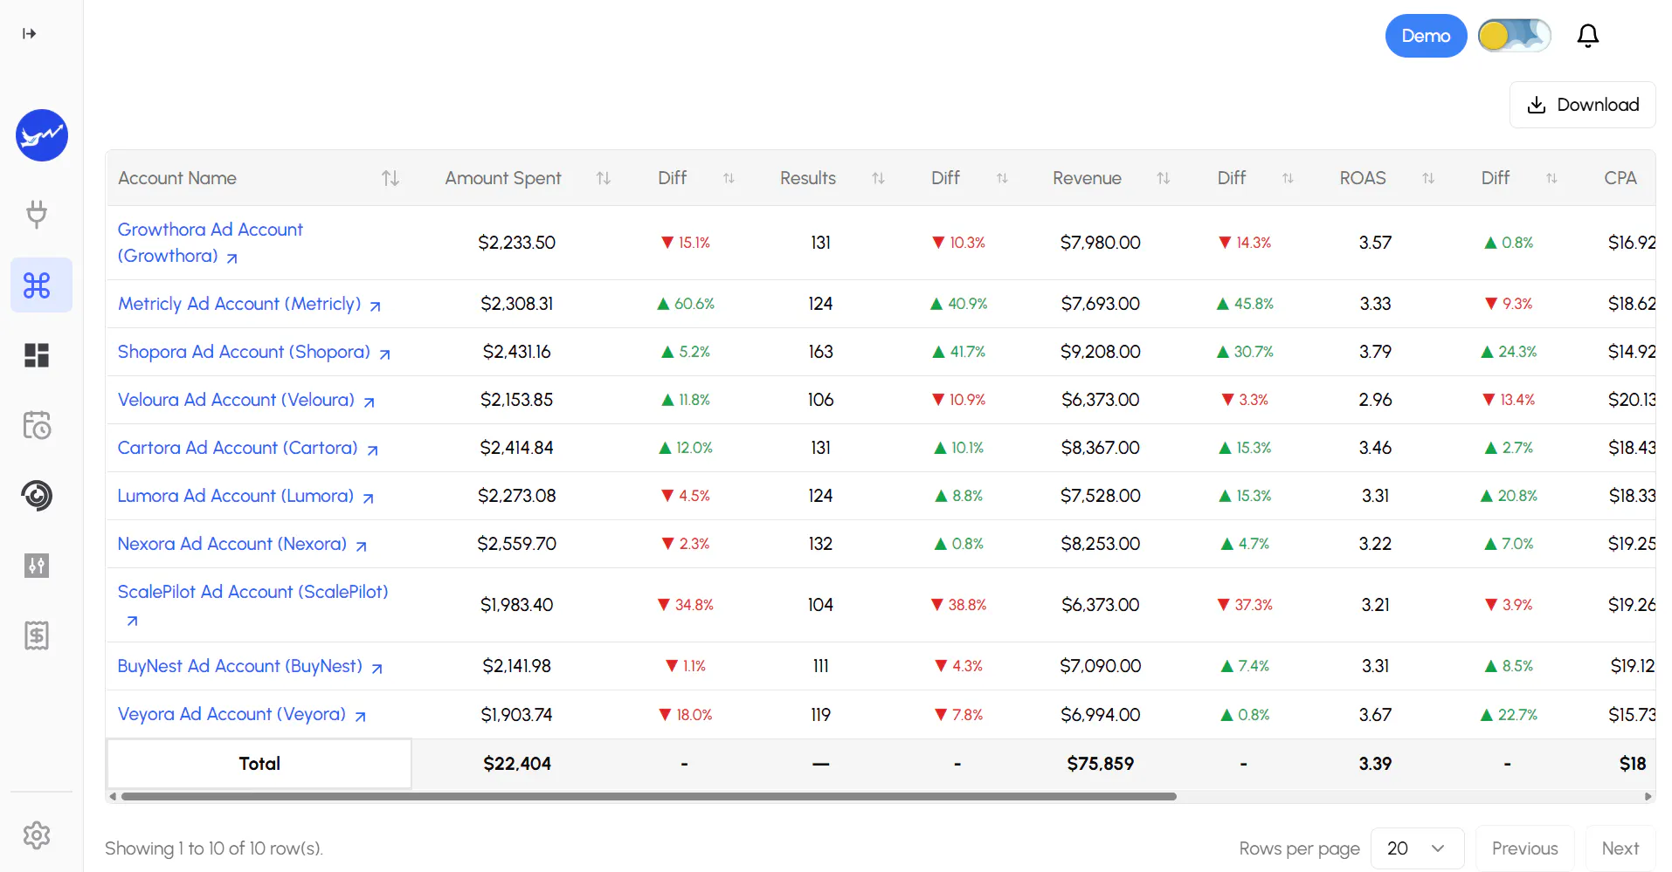Sort the Diff column next to Amount Spent

(x=729, y=178)
